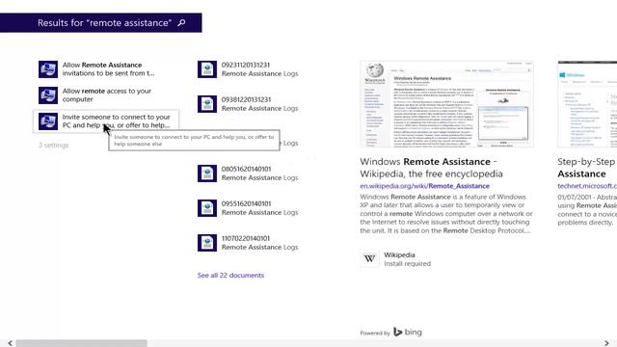Select file name 08051620140101

point(246,169)
